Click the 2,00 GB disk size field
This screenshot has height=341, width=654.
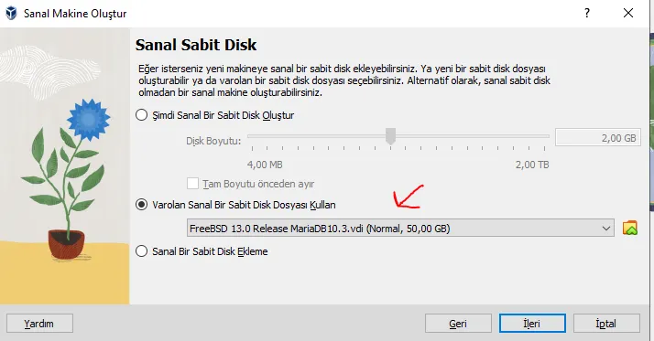598,138
